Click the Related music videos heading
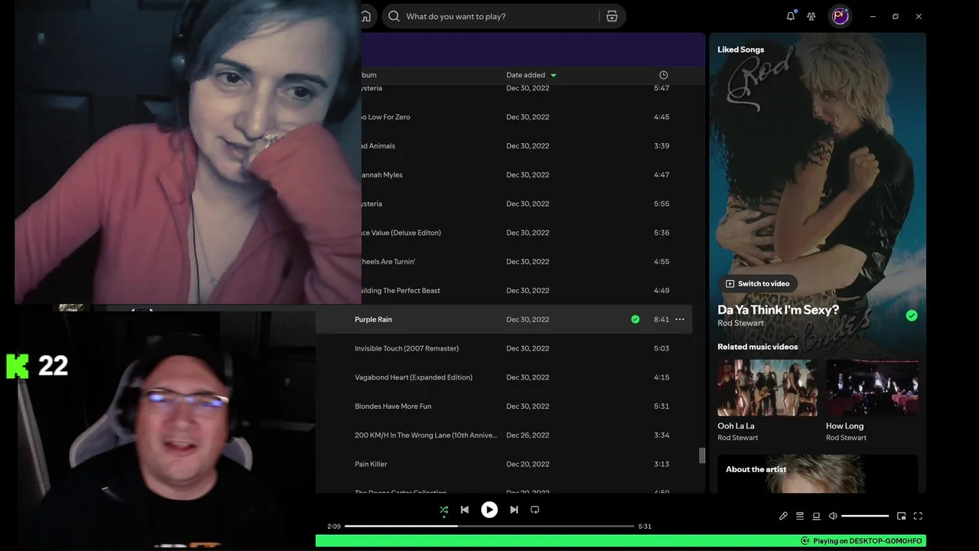Viewport: 979px width, 551px height. coord(757,347)
